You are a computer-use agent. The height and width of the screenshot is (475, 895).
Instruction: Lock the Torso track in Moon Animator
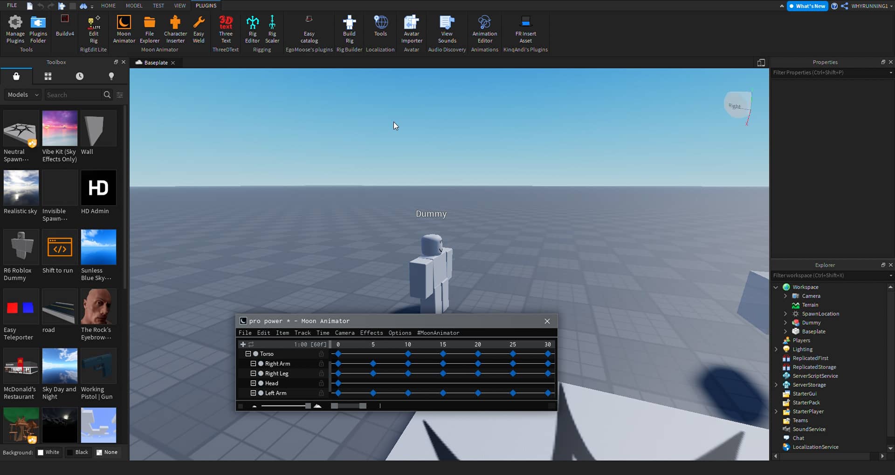(x=321, y=354)
